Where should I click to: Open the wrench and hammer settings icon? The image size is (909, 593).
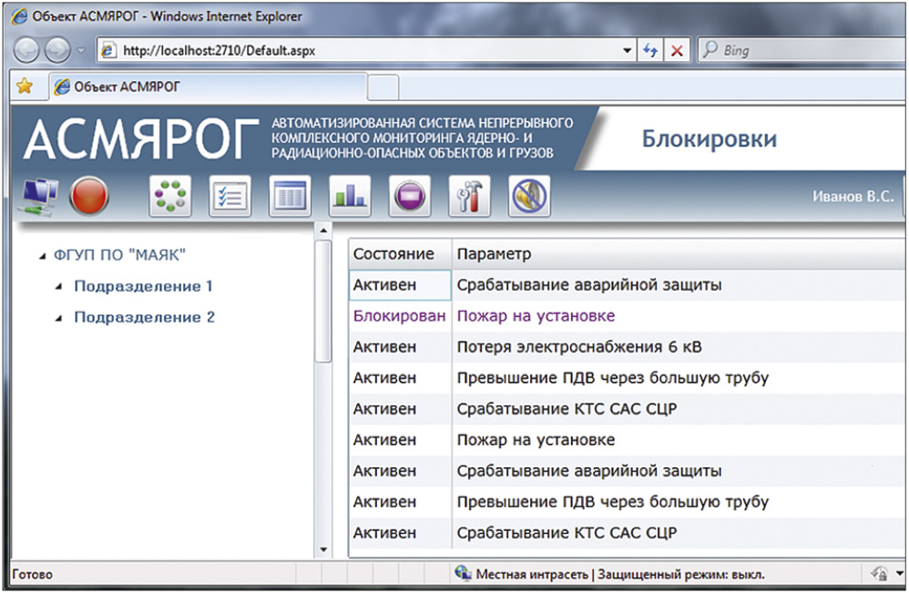[x=470, y=196]
